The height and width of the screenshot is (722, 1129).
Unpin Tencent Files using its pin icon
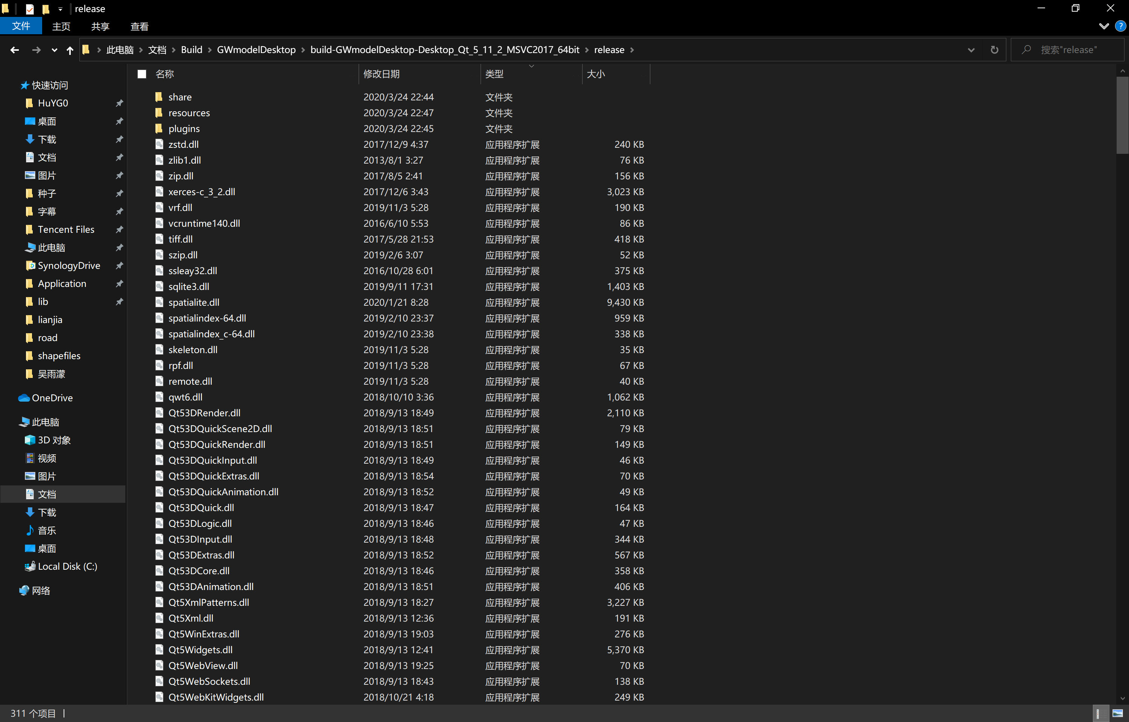pos(120,229)
